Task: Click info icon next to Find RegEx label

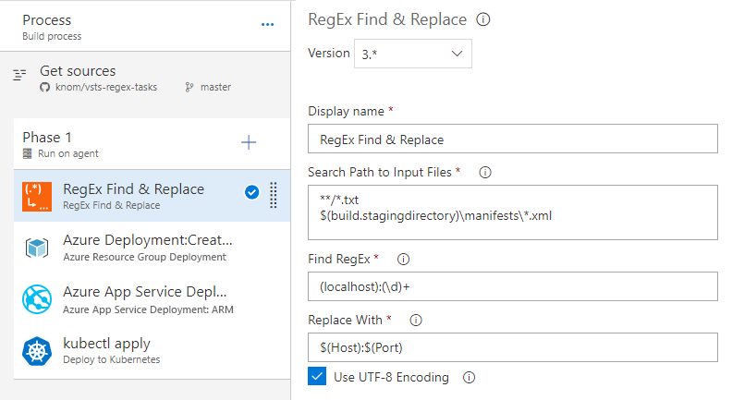Action: pyautogui.click(x=403, y=260)
